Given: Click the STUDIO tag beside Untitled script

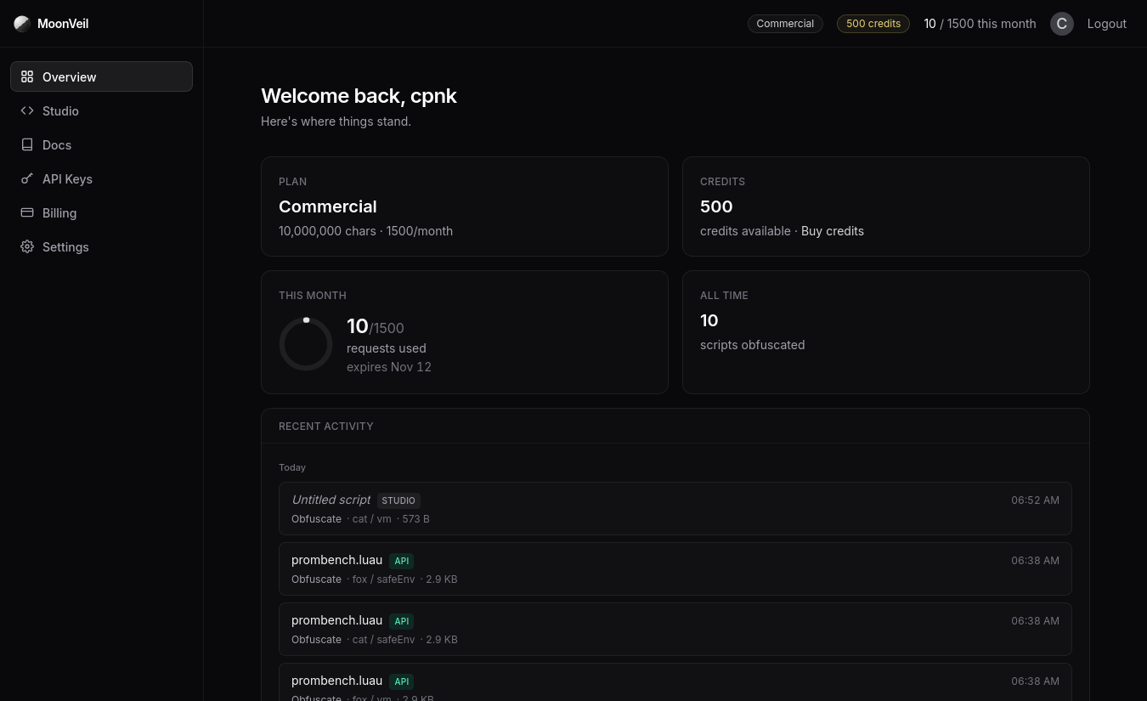Looking at the screenshot, I should tap(398, 500).
